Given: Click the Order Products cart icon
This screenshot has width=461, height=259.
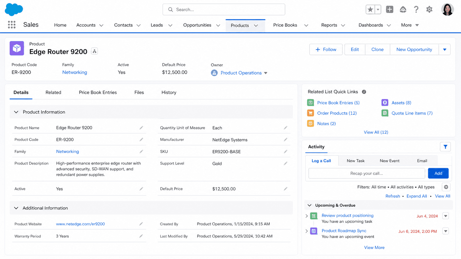Looking at the screenshot, I should pos(310,113).
